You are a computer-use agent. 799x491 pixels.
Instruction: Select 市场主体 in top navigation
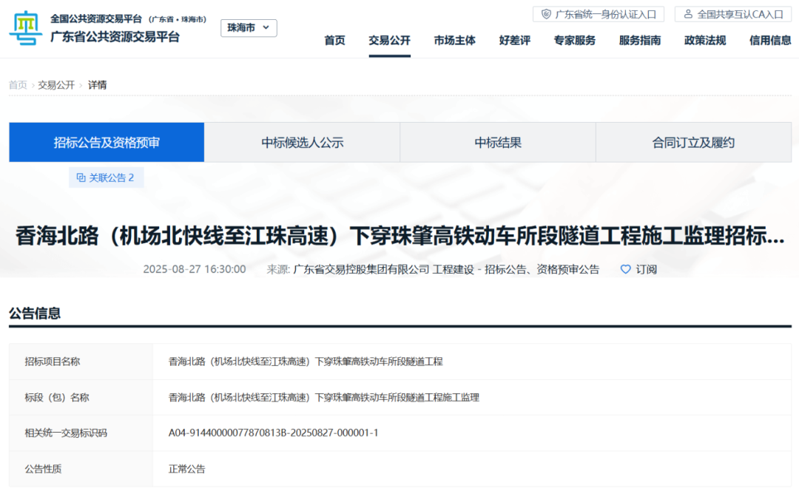[454, 41]
